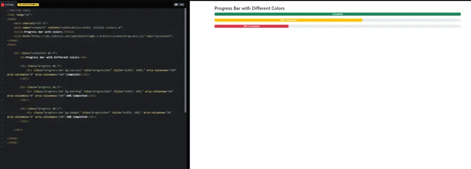Select the HTML editor tab
This screenshot has width=471, height=169.
tap(8, 5)
